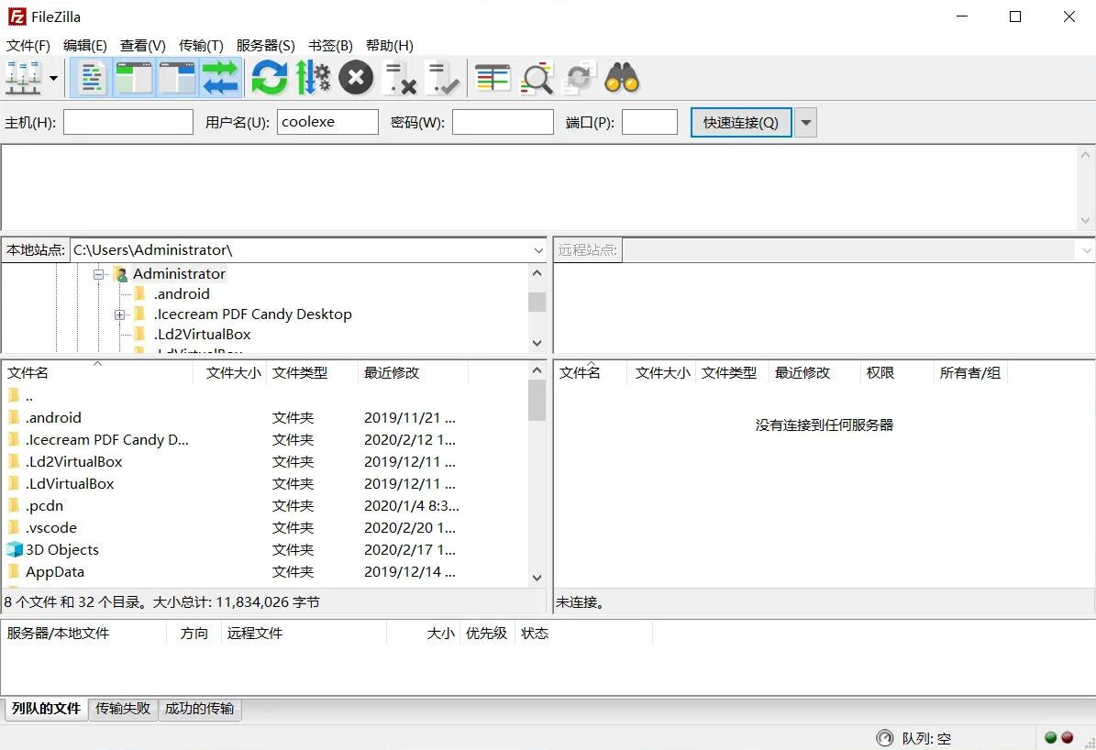This screenshot has height=750, width=1096.
Task: Click the 权限 remote column header
Action: 897,372
